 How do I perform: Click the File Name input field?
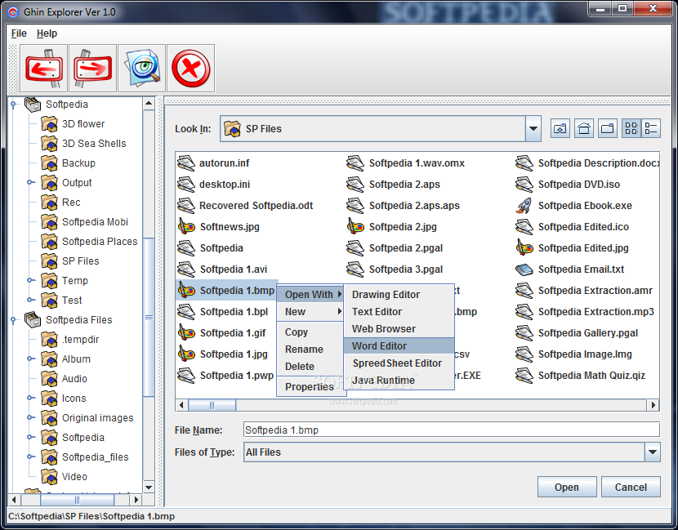[452, 430]
